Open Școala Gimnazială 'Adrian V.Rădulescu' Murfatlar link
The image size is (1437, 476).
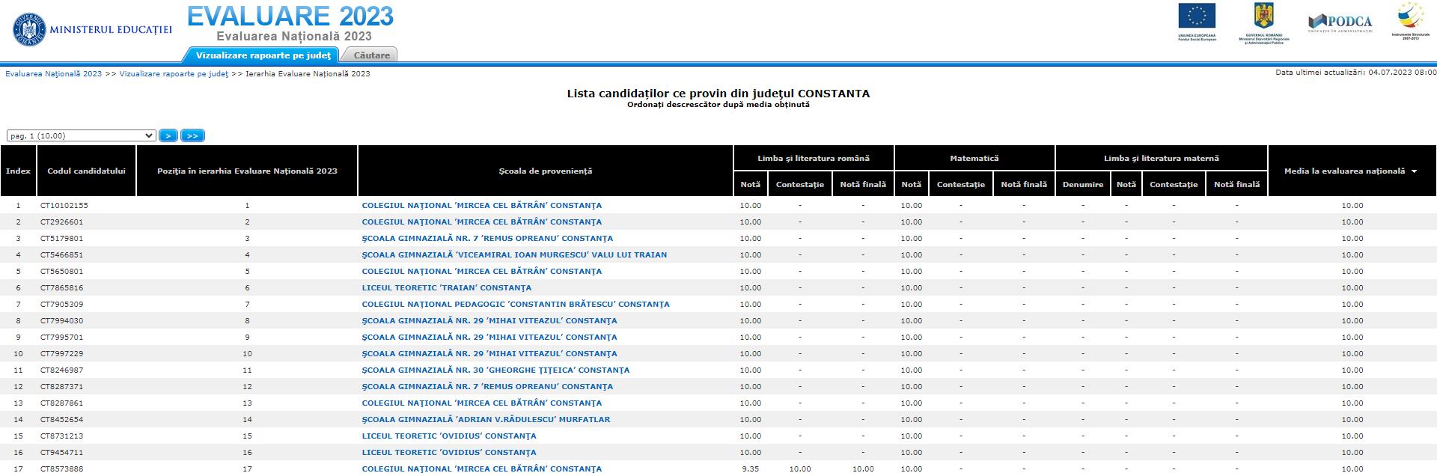click(485, 419)
